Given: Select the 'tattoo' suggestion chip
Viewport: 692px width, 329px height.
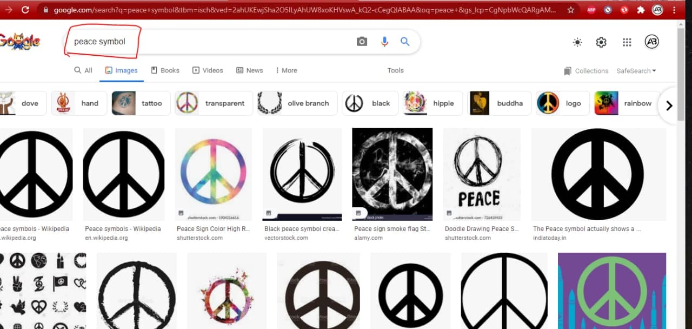Looking at the screenshot, I should click(x=141, y=103).
